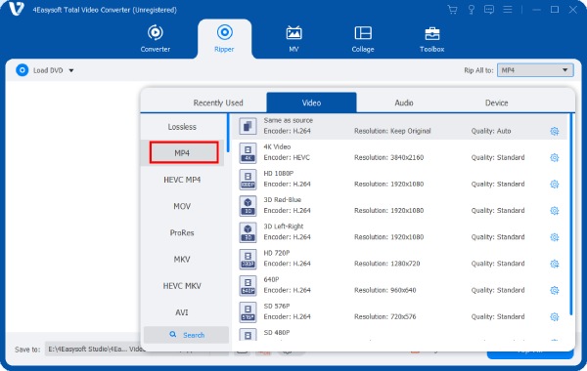The width and height of the screenshot is (587, 371).
Task: Select the 640P preset icon
Action: point(248,285)
